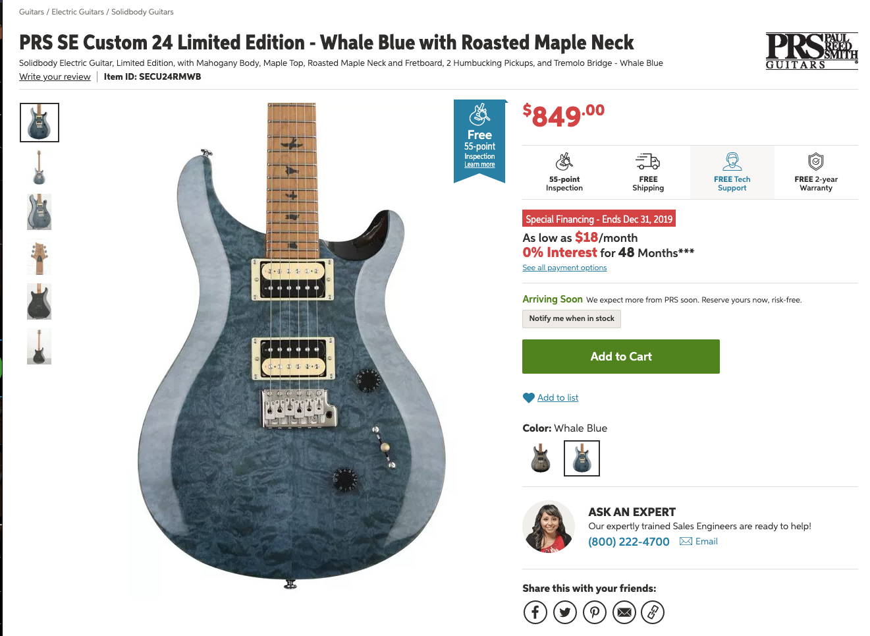Copy link using chain icon
The image size is (870, 636).
[x=653, y=612]
